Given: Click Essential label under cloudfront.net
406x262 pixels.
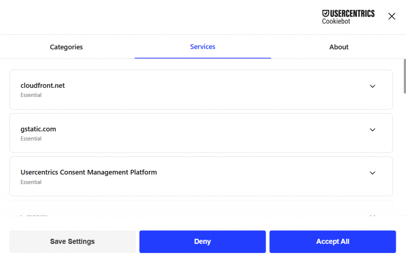Looking at the screenshot, I should point(31,95).
